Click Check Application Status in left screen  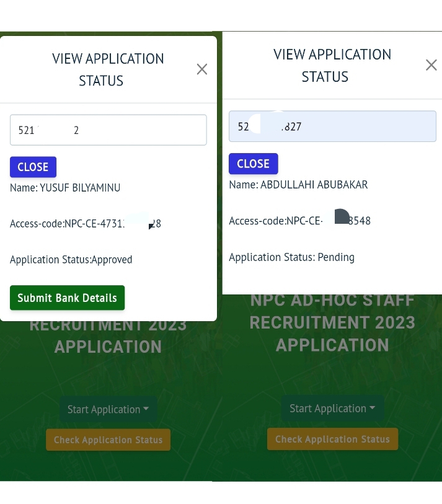(108, 440)
